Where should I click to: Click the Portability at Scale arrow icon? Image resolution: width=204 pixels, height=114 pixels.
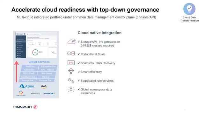pyautogui.click(x=71, y=53)
